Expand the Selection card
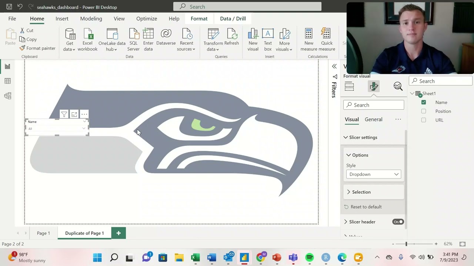This screenshot has width=474, height=266. [x=348, y=192]
